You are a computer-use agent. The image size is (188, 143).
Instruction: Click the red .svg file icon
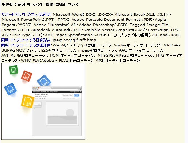[x=26, y=76]
